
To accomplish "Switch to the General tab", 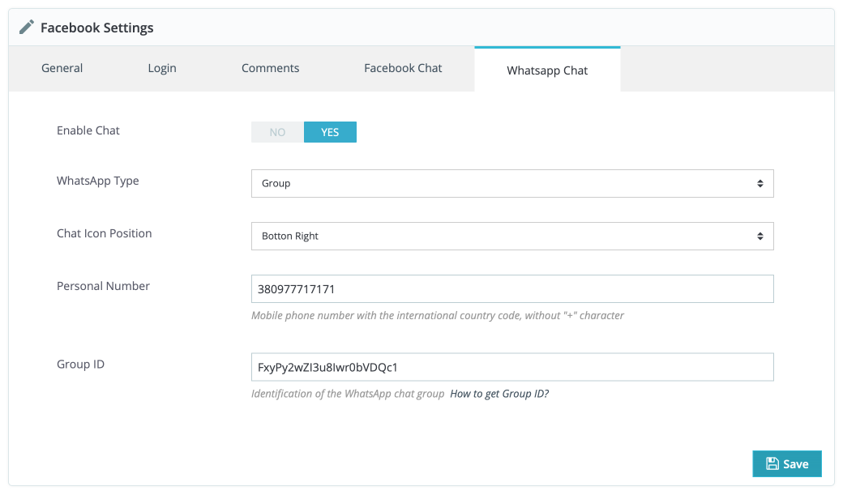I will tap(62, 68).
